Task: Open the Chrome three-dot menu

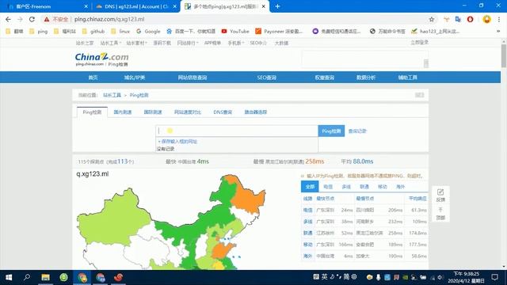Action: click(x=499, y=19)
